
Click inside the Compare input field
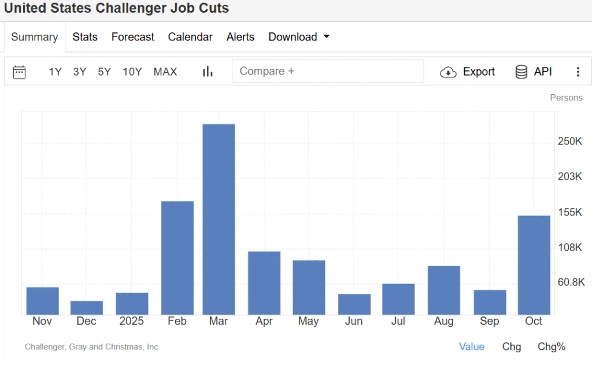coord(328,71)
